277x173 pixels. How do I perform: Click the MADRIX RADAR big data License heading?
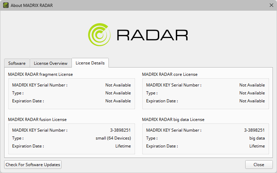pos(173,120)
